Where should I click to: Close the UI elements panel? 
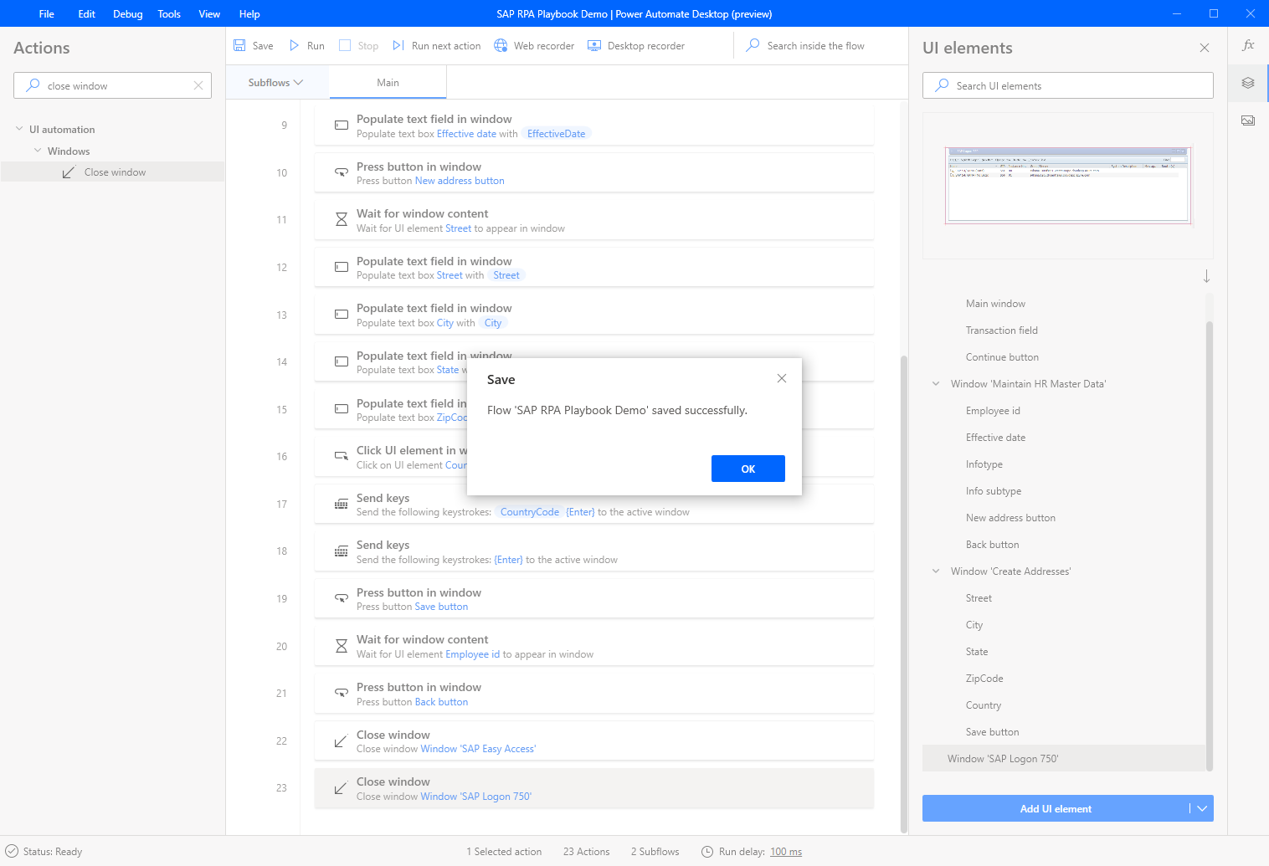coord(1205,48)
